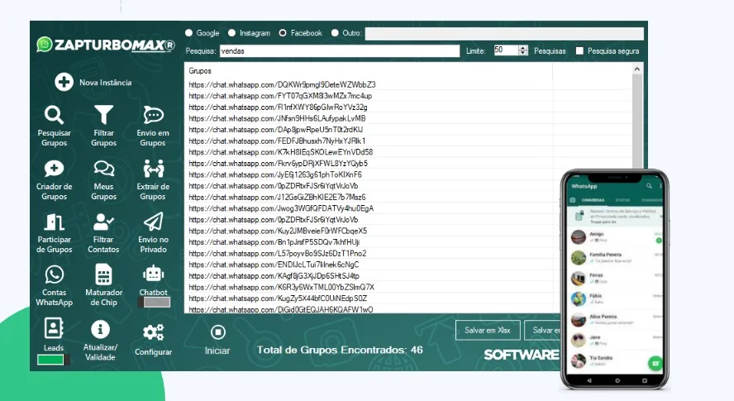Increase the Limite value with up arrow

coord(523,48)
